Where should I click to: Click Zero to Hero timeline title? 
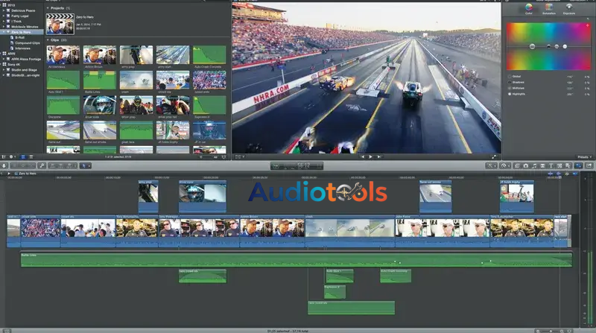tap(28, 174)
